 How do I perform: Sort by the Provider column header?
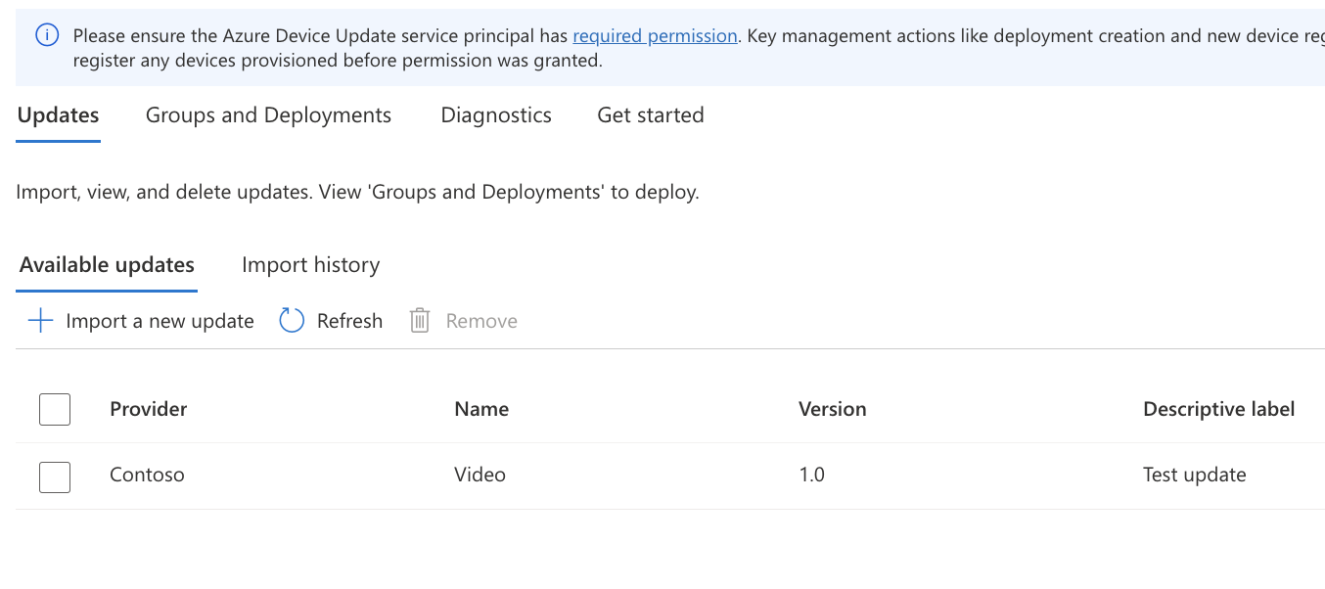(148, 409)
